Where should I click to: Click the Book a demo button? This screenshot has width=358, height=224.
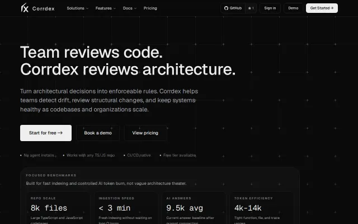click(98, 133)
